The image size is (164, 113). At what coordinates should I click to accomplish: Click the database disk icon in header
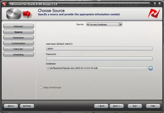(14, 14)
